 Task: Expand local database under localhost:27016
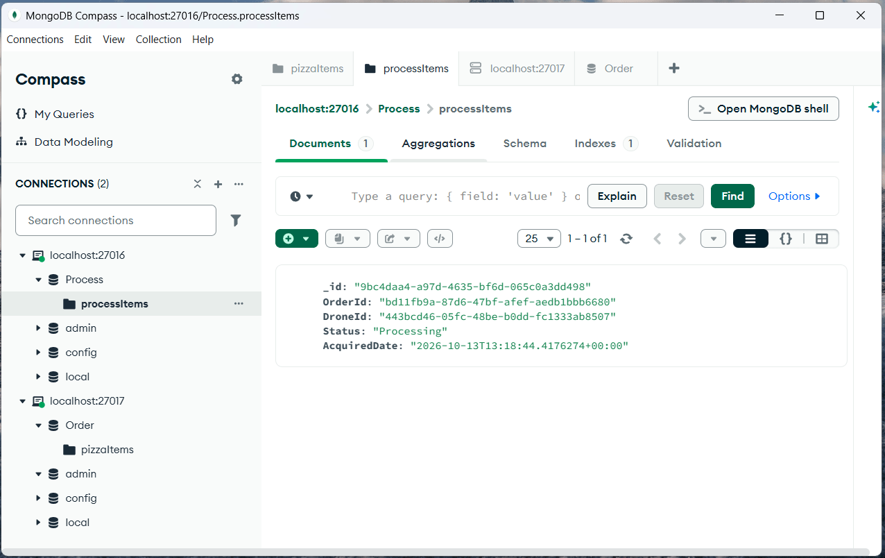pos(38,377)
